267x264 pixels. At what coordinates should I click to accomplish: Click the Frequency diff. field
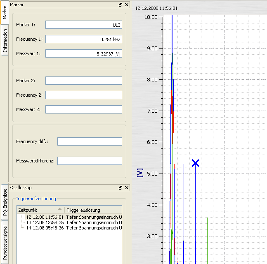[x=90, y=141]
